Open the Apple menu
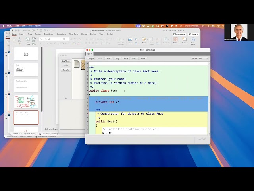The height and width of the screenshot is (191, 254). [x=4, y=26]
